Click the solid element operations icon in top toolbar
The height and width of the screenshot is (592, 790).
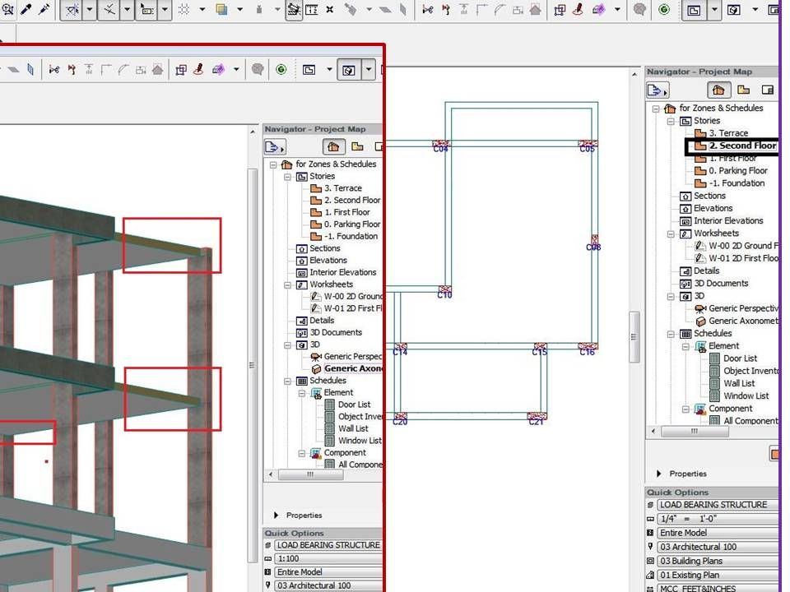click(560, 10)
